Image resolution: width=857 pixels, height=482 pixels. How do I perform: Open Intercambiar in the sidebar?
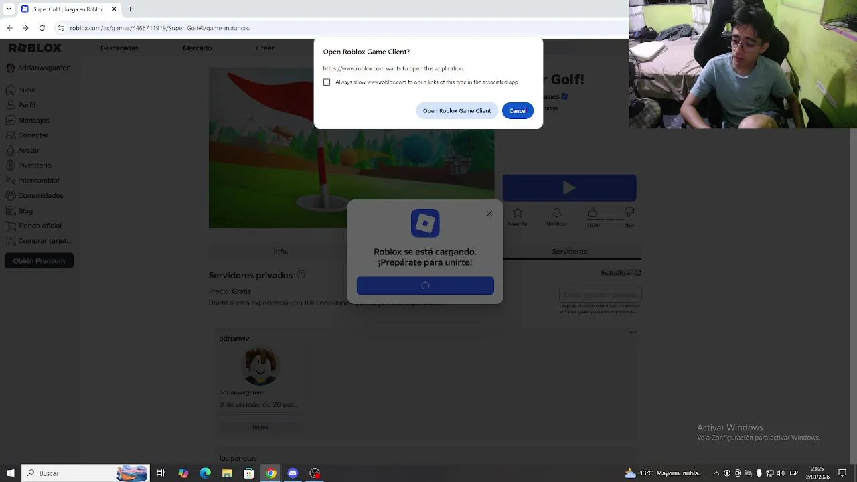[33, 181]
